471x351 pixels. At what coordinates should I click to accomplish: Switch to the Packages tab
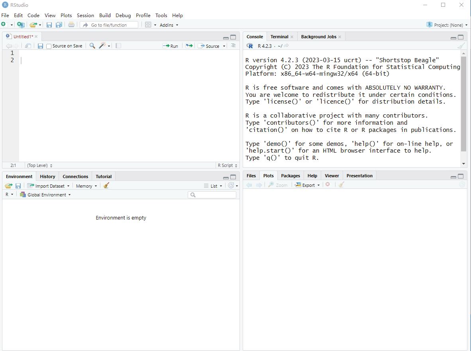click(x=290, y=176)
